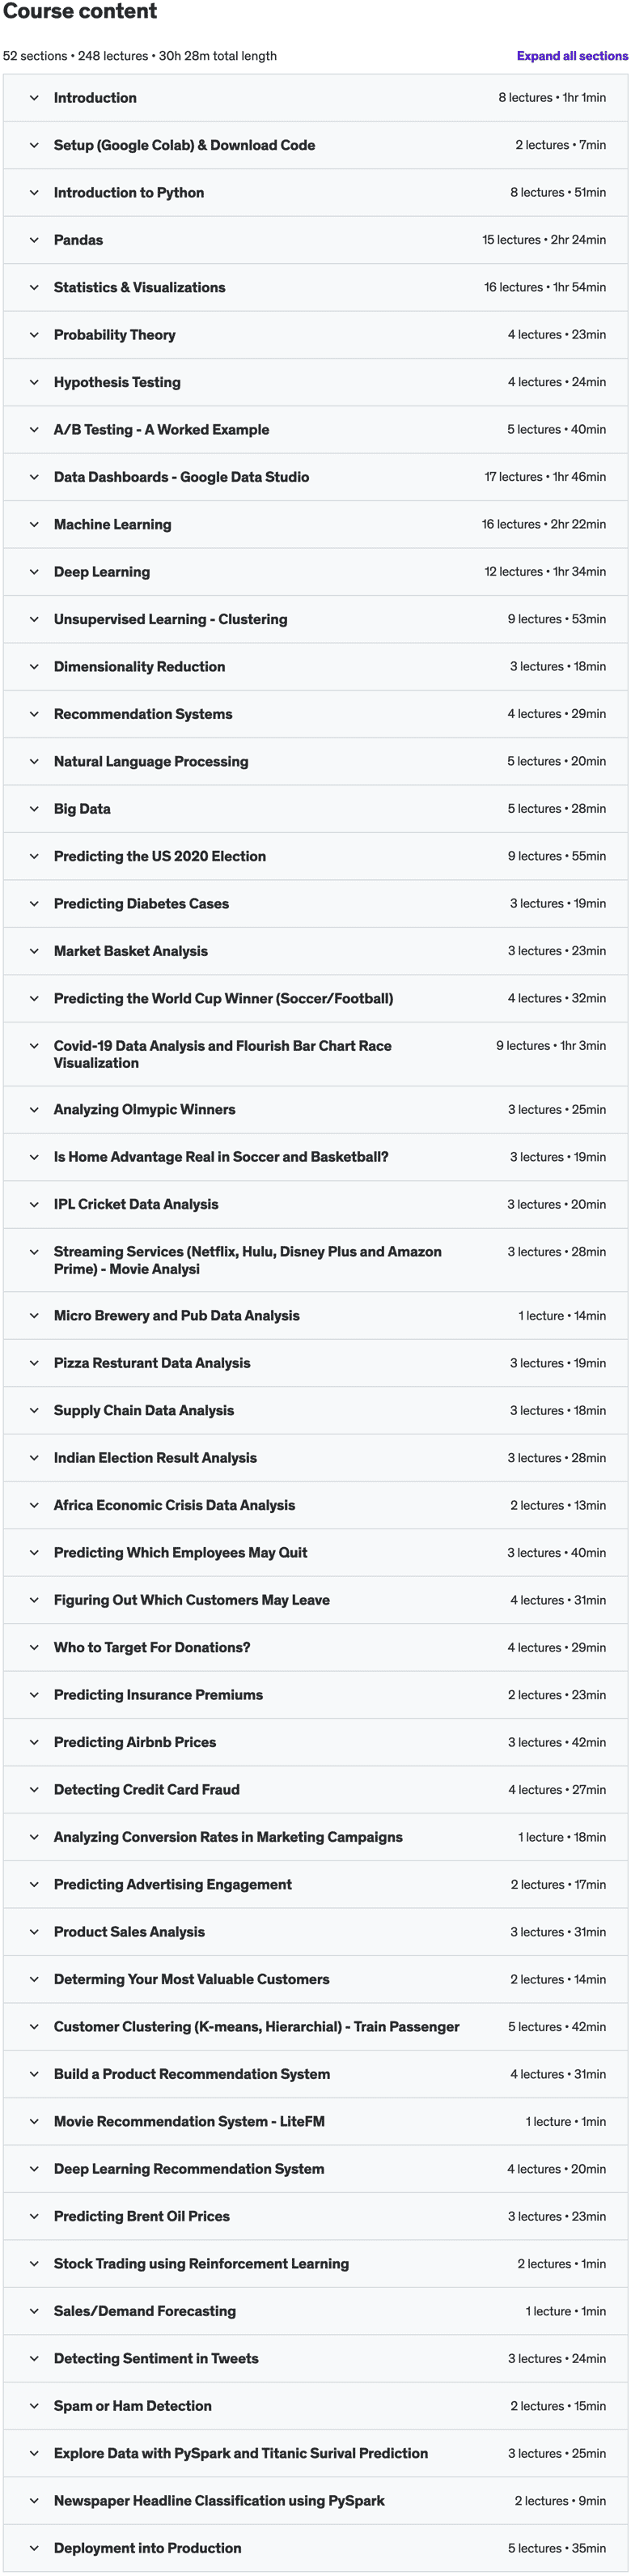Image resolution: width=631 pixels, height=2576 pixels.
Task: Open Supply Chain Data Analysis section title
Action: pyautogui.click(x=144, y=1410)
